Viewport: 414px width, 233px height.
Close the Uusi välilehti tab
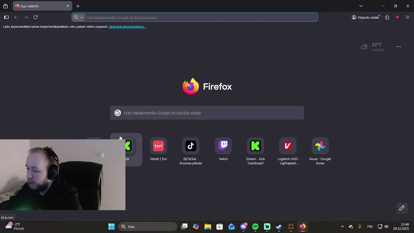(68, 6)
